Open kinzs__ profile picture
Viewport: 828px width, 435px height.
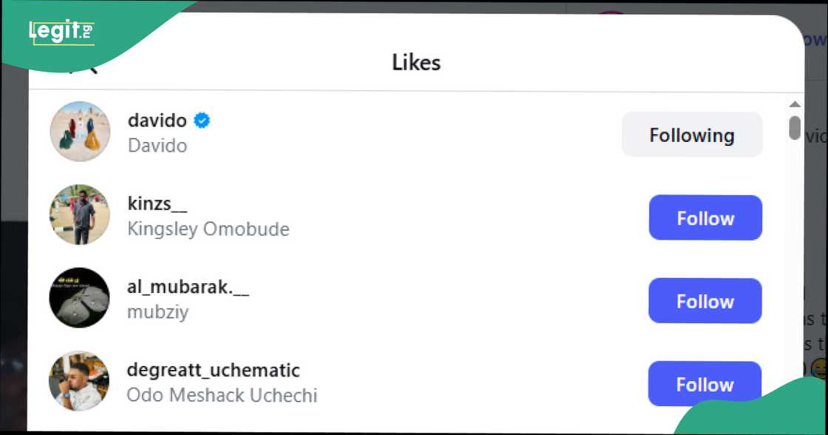[x=80, y=215]
